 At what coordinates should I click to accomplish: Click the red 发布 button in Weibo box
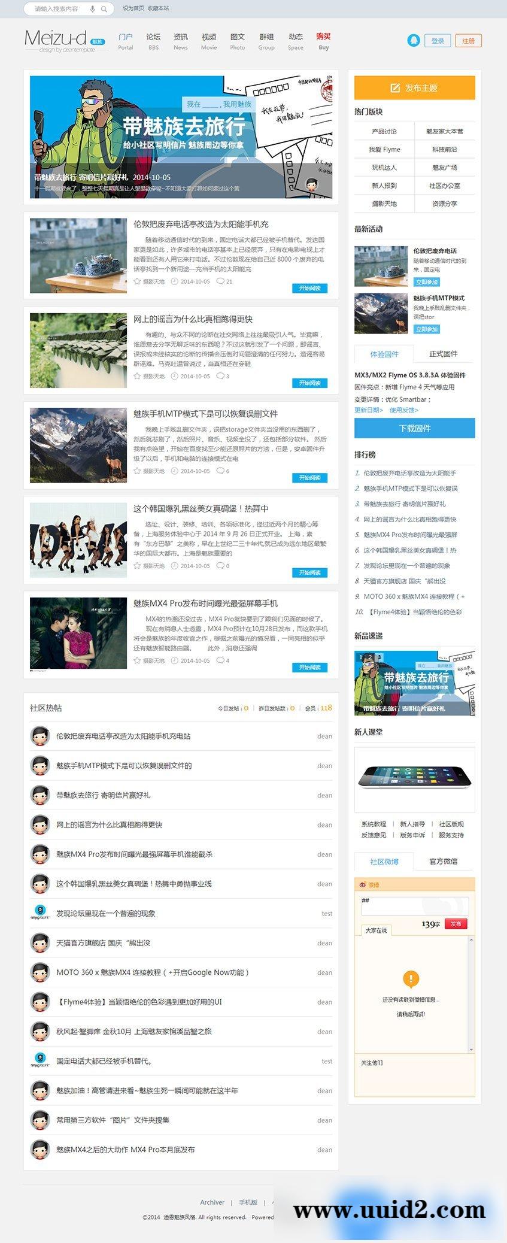point(456,923)
